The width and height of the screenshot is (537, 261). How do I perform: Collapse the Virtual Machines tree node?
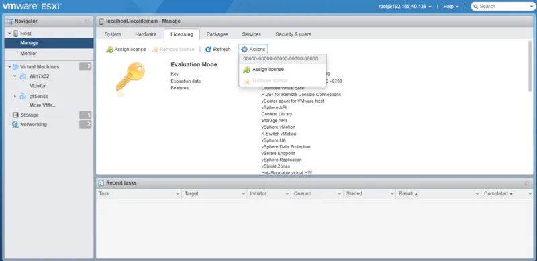(9, 67)
